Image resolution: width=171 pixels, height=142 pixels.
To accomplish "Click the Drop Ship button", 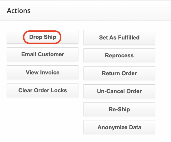I will point(43,37).
